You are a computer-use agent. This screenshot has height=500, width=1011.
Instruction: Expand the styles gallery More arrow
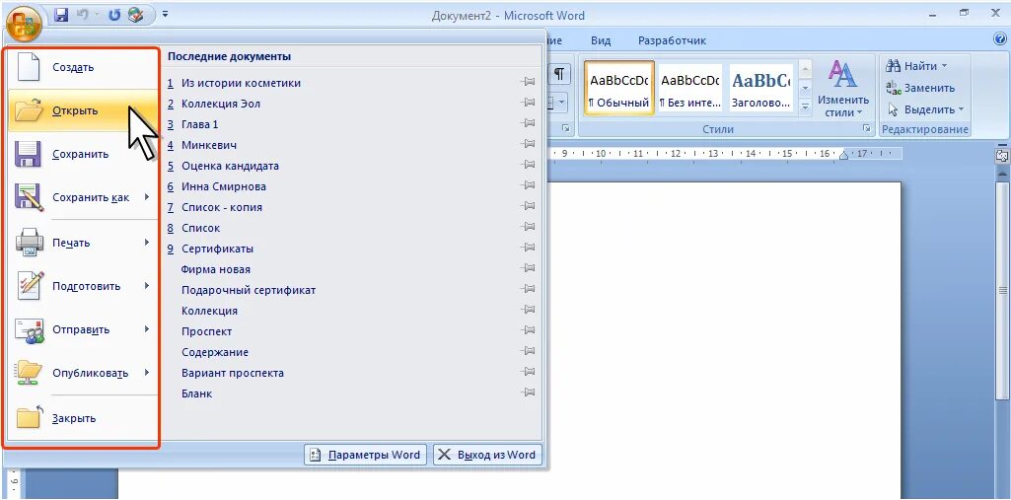click(805, 106)
